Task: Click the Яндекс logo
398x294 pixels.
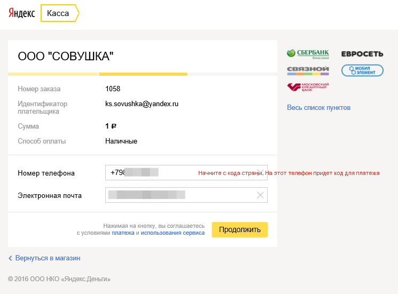Action: (x=21, y=13)
